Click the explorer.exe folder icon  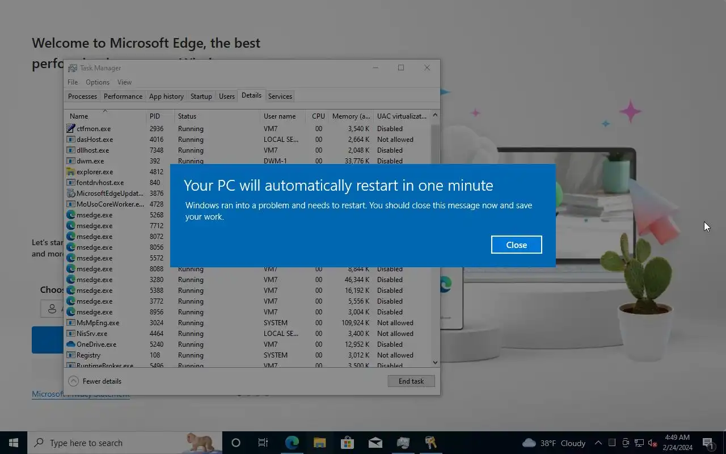point(71,172)
